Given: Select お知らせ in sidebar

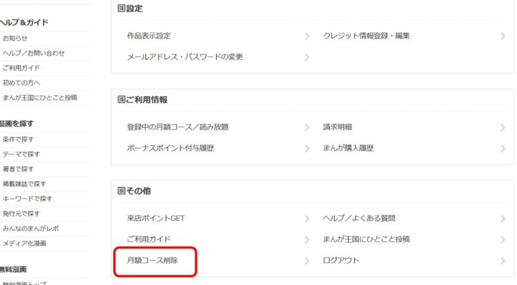Looking at the screenshot, I should point(15,38).
